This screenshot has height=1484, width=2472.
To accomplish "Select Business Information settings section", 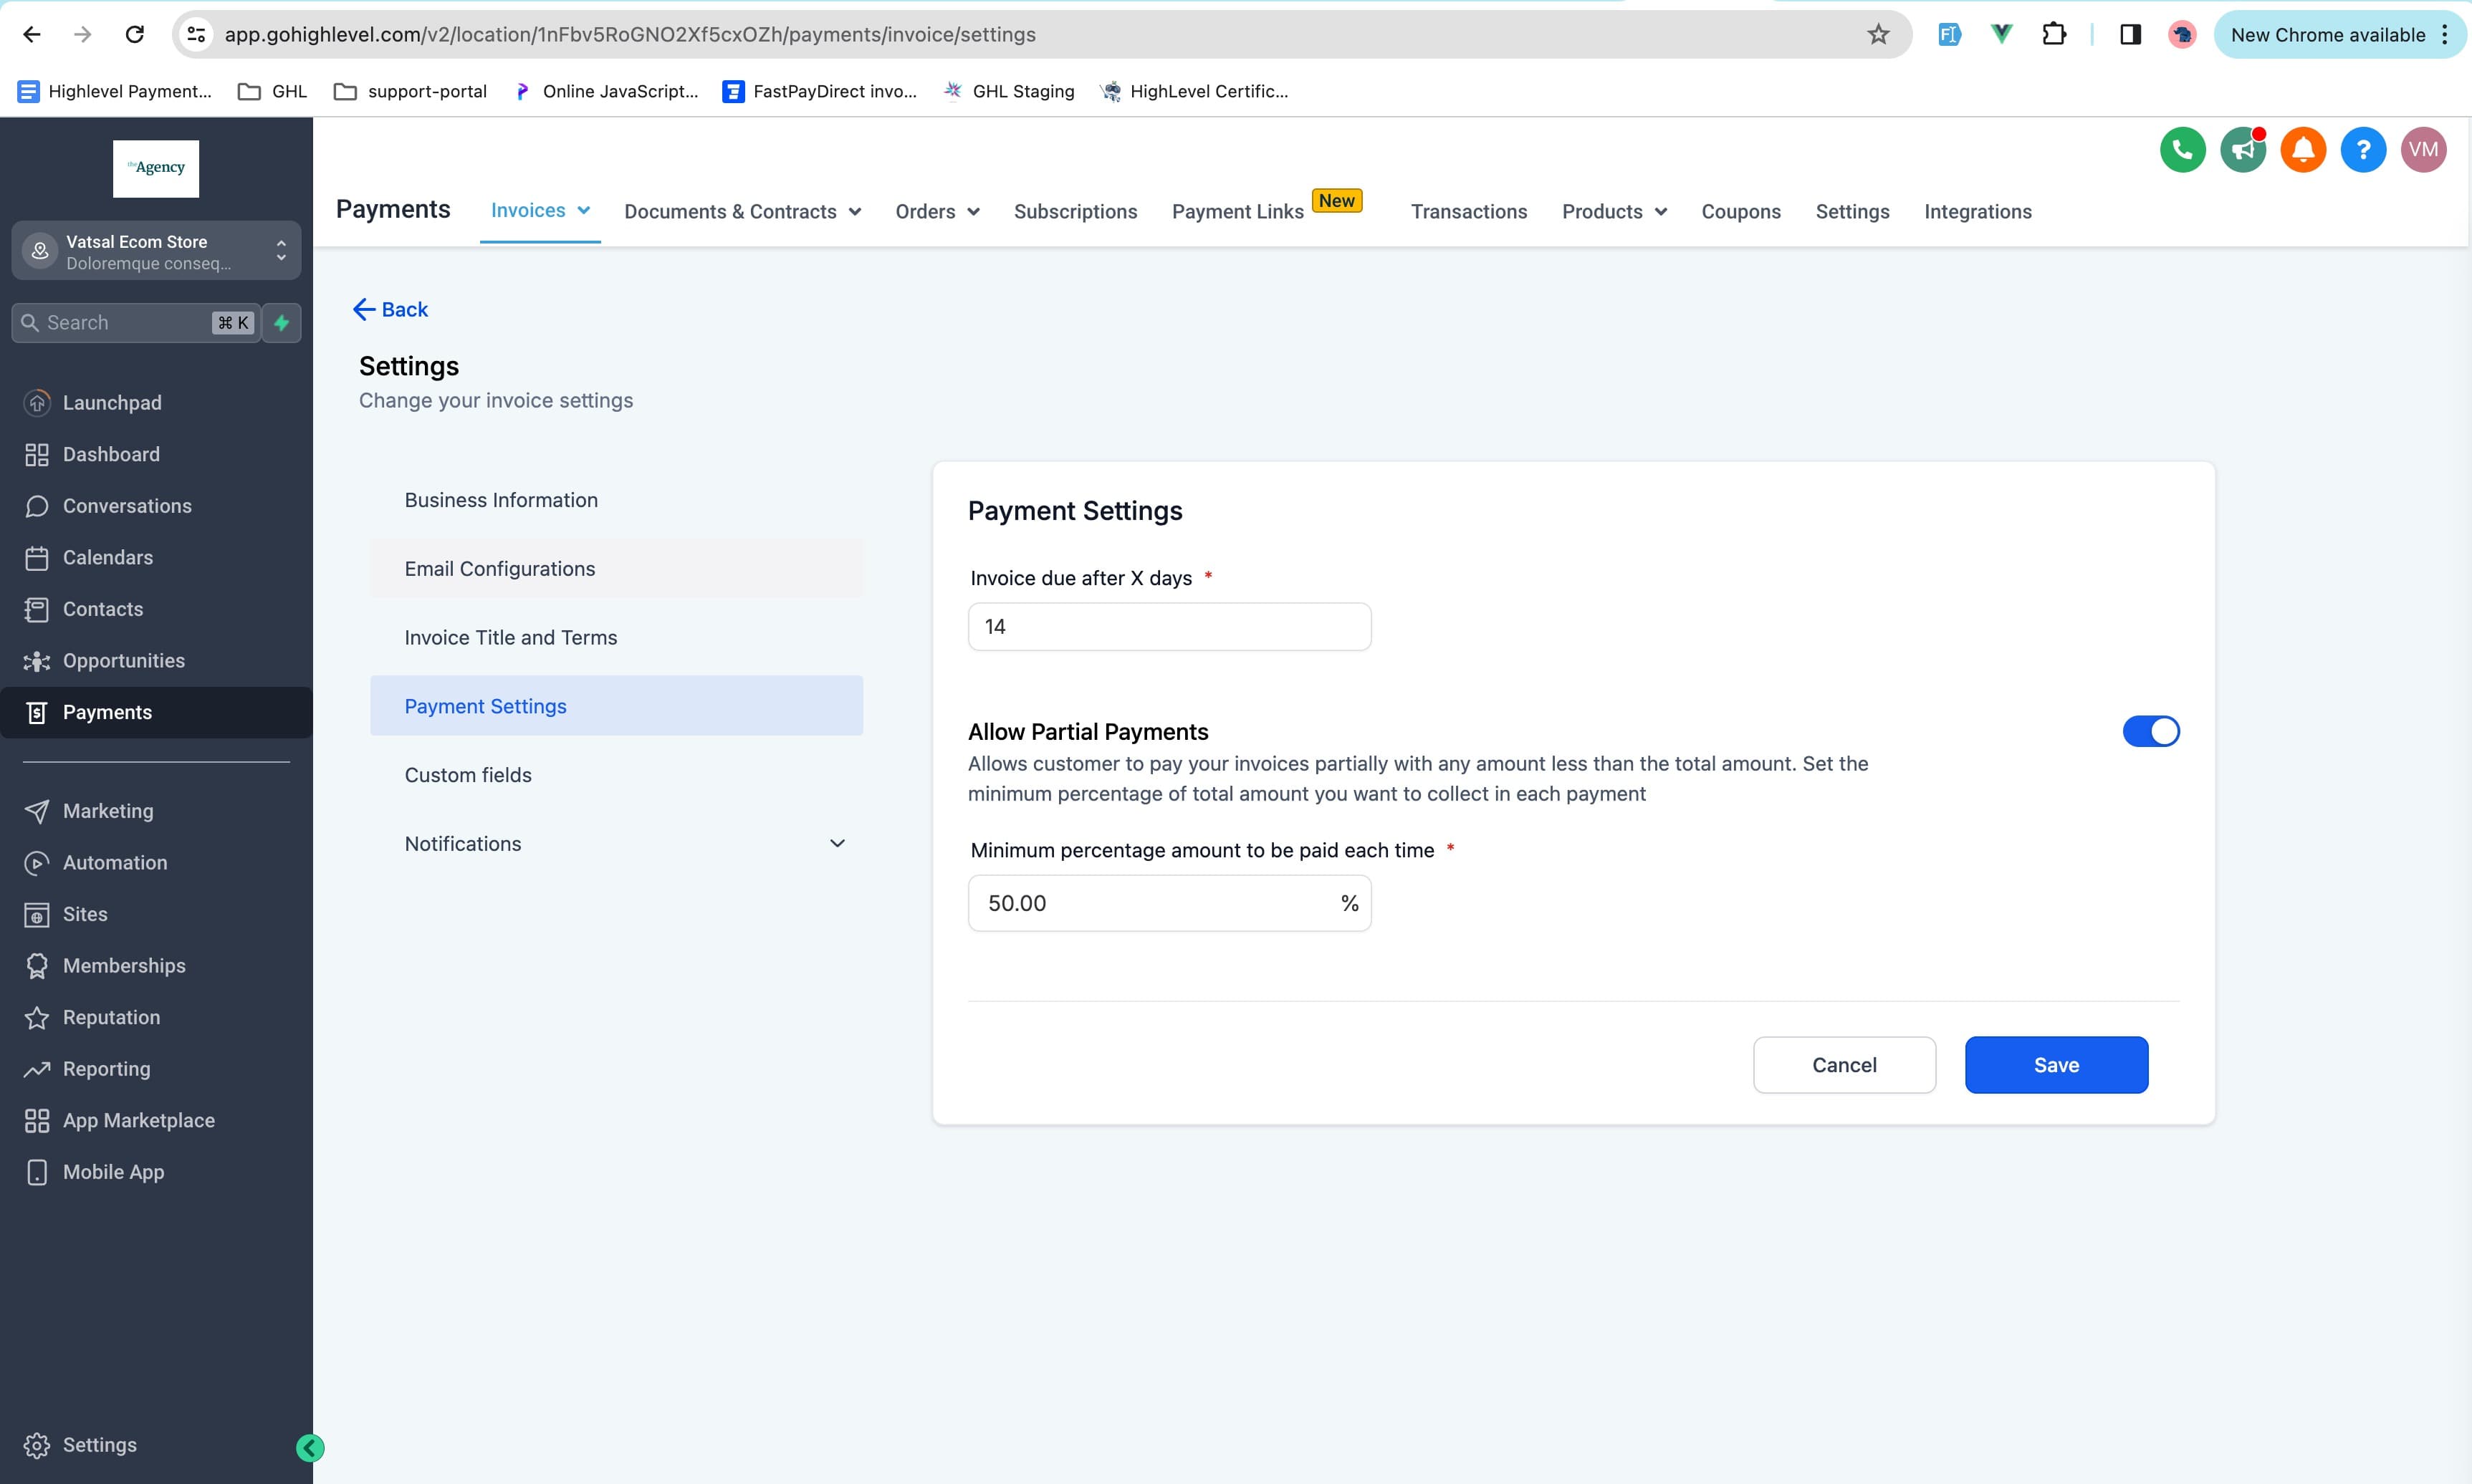I will pos(616,500).
